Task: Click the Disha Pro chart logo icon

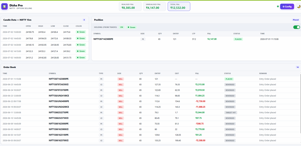Action: pos(5,6)
